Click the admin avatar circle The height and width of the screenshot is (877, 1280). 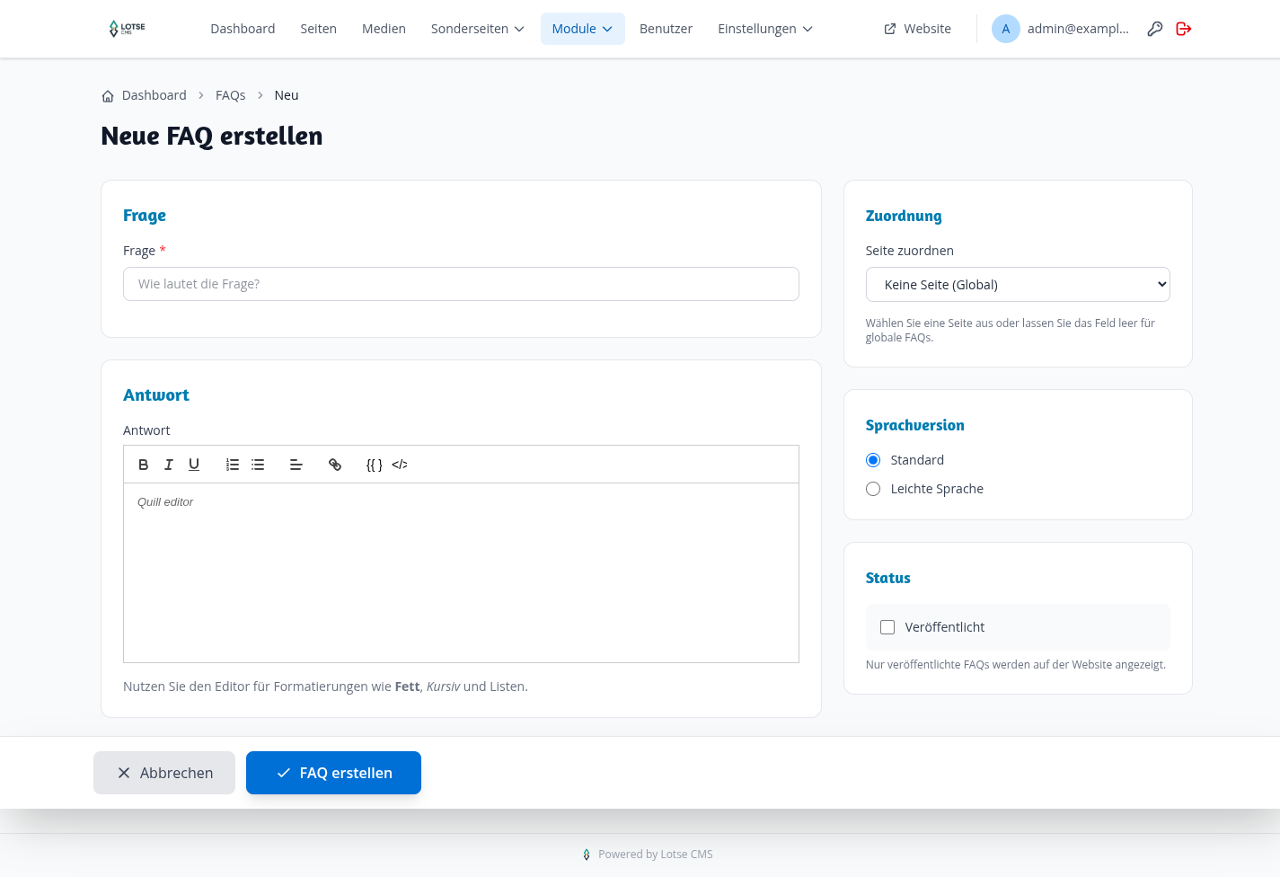point(1006,29)
